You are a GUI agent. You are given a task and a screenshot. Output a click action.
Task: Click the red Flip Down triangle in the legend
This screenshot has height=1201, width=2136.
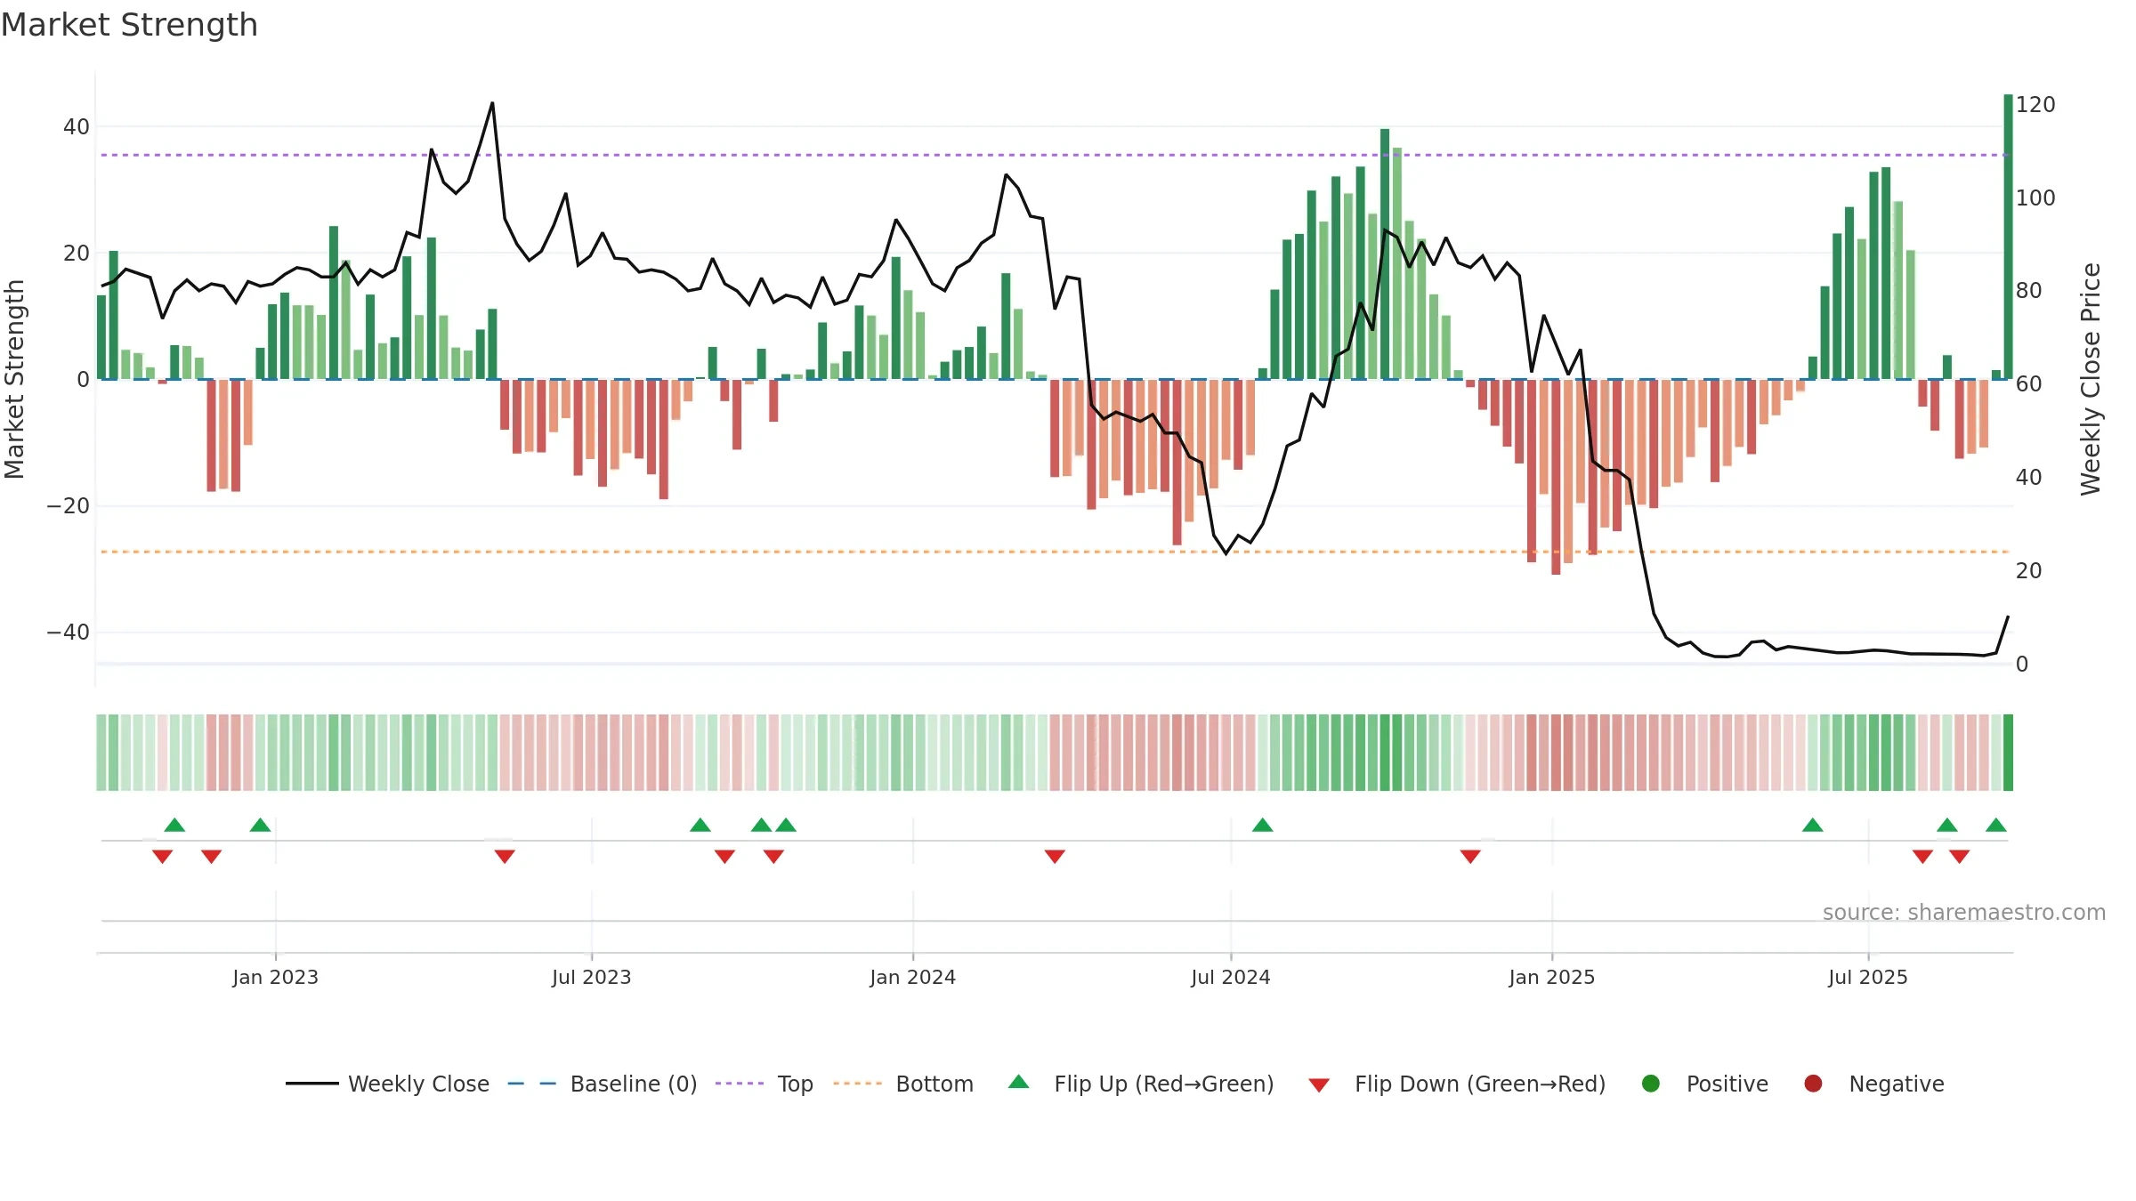tap(1319, 1085)
